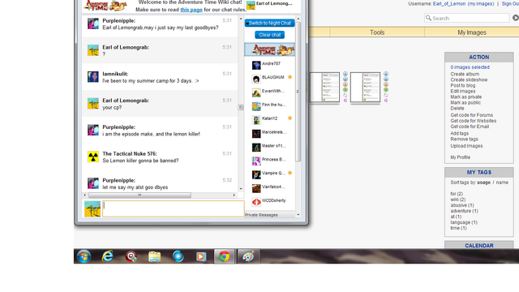This screenshot has width=519, height=292.
Task: Expand the Private Messages section
Action: coord(261,215)
